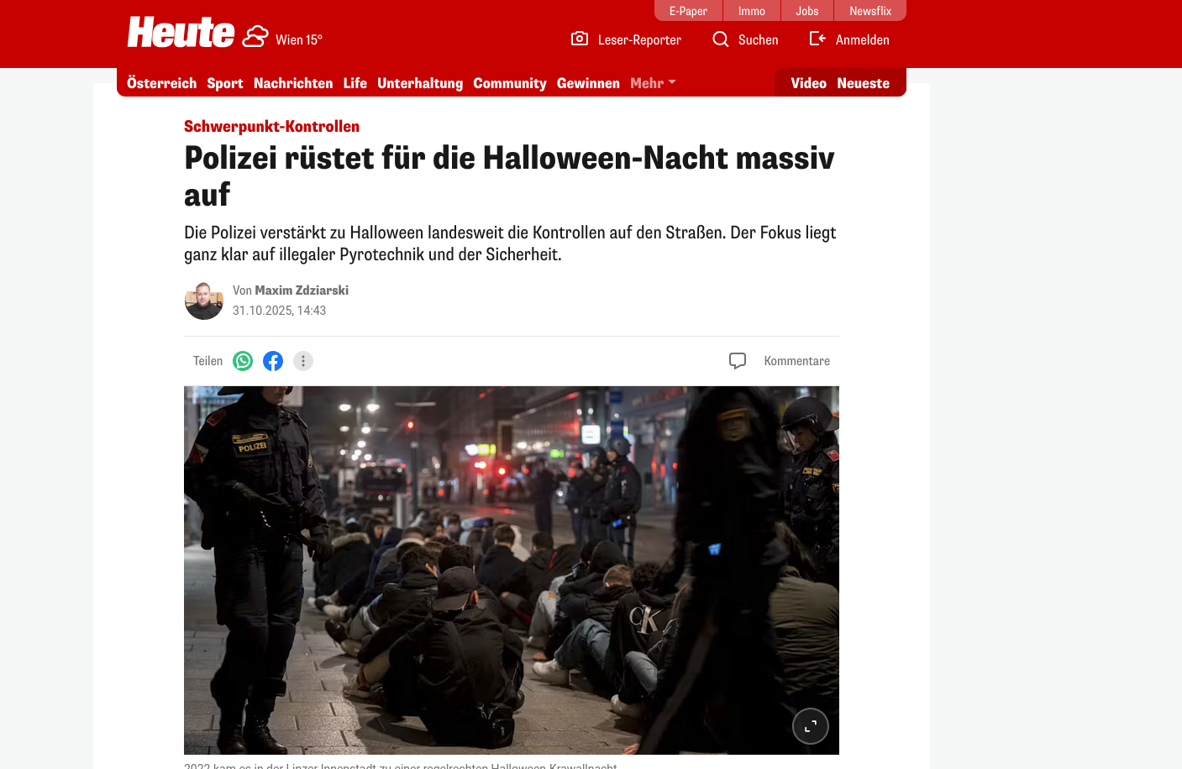1182x769 pixels.
Task: Open the Newsflix tab
Action: [870, 11]
